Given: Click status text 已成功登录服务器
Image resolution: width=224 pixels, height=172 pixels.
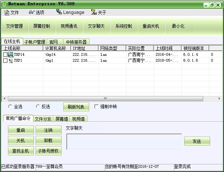Looking at the screenshot, I should coord(18,166).
